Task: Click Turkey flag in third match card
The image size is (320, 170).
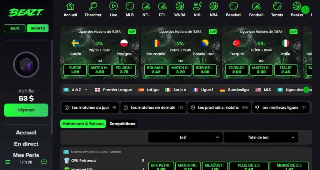Action: point(237,43)
